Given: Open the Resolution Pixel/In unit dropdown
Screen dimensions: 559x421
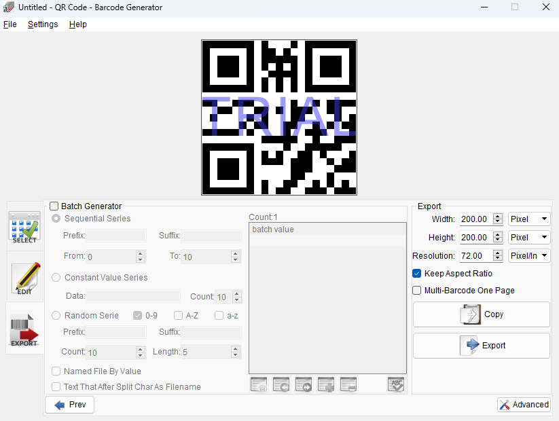Looking at the screenshot, I should click(529, 256).
